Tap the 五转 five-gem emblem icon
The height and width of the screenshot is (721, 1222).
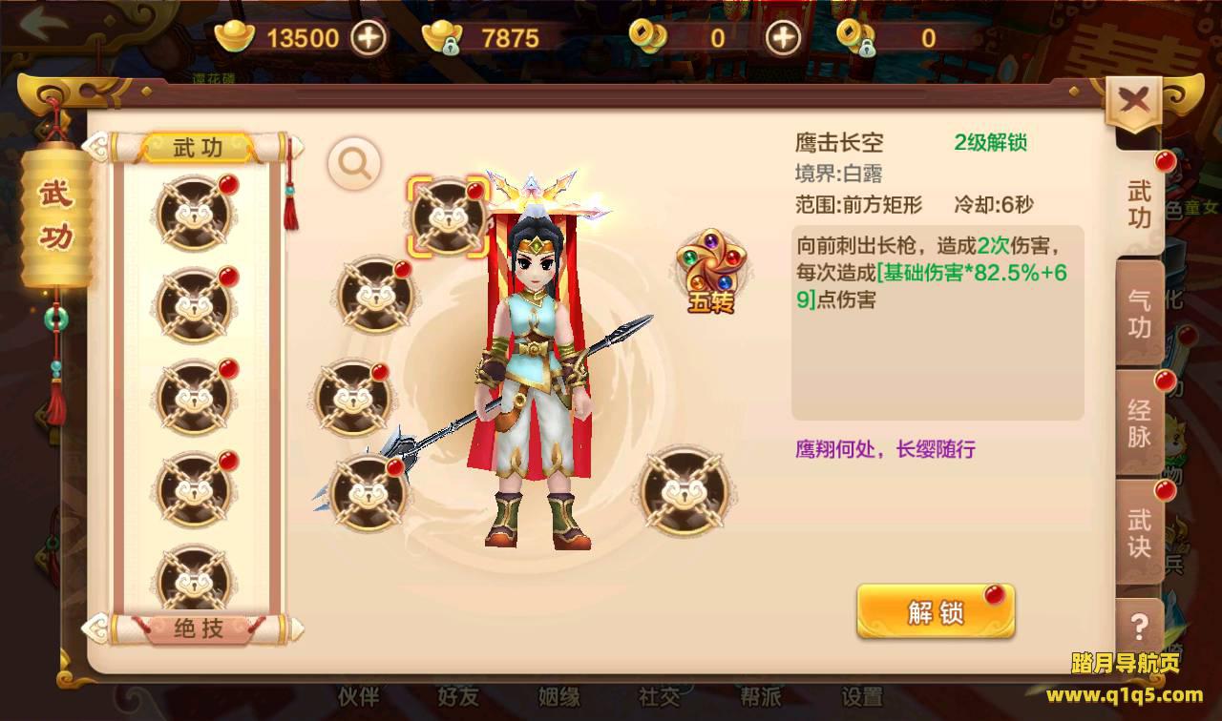tap(711, 271)
